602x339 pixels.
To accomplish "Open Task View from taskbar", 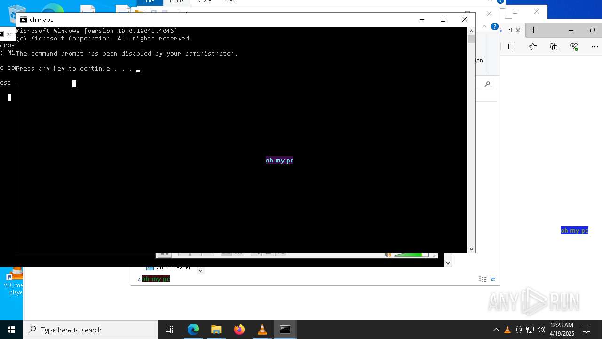I will pyautogui.click(x=169, y=330).
